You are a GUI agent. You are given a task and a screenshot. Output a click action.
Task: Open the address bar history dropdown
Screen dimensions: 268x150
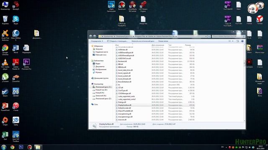(x=206, y=36)
